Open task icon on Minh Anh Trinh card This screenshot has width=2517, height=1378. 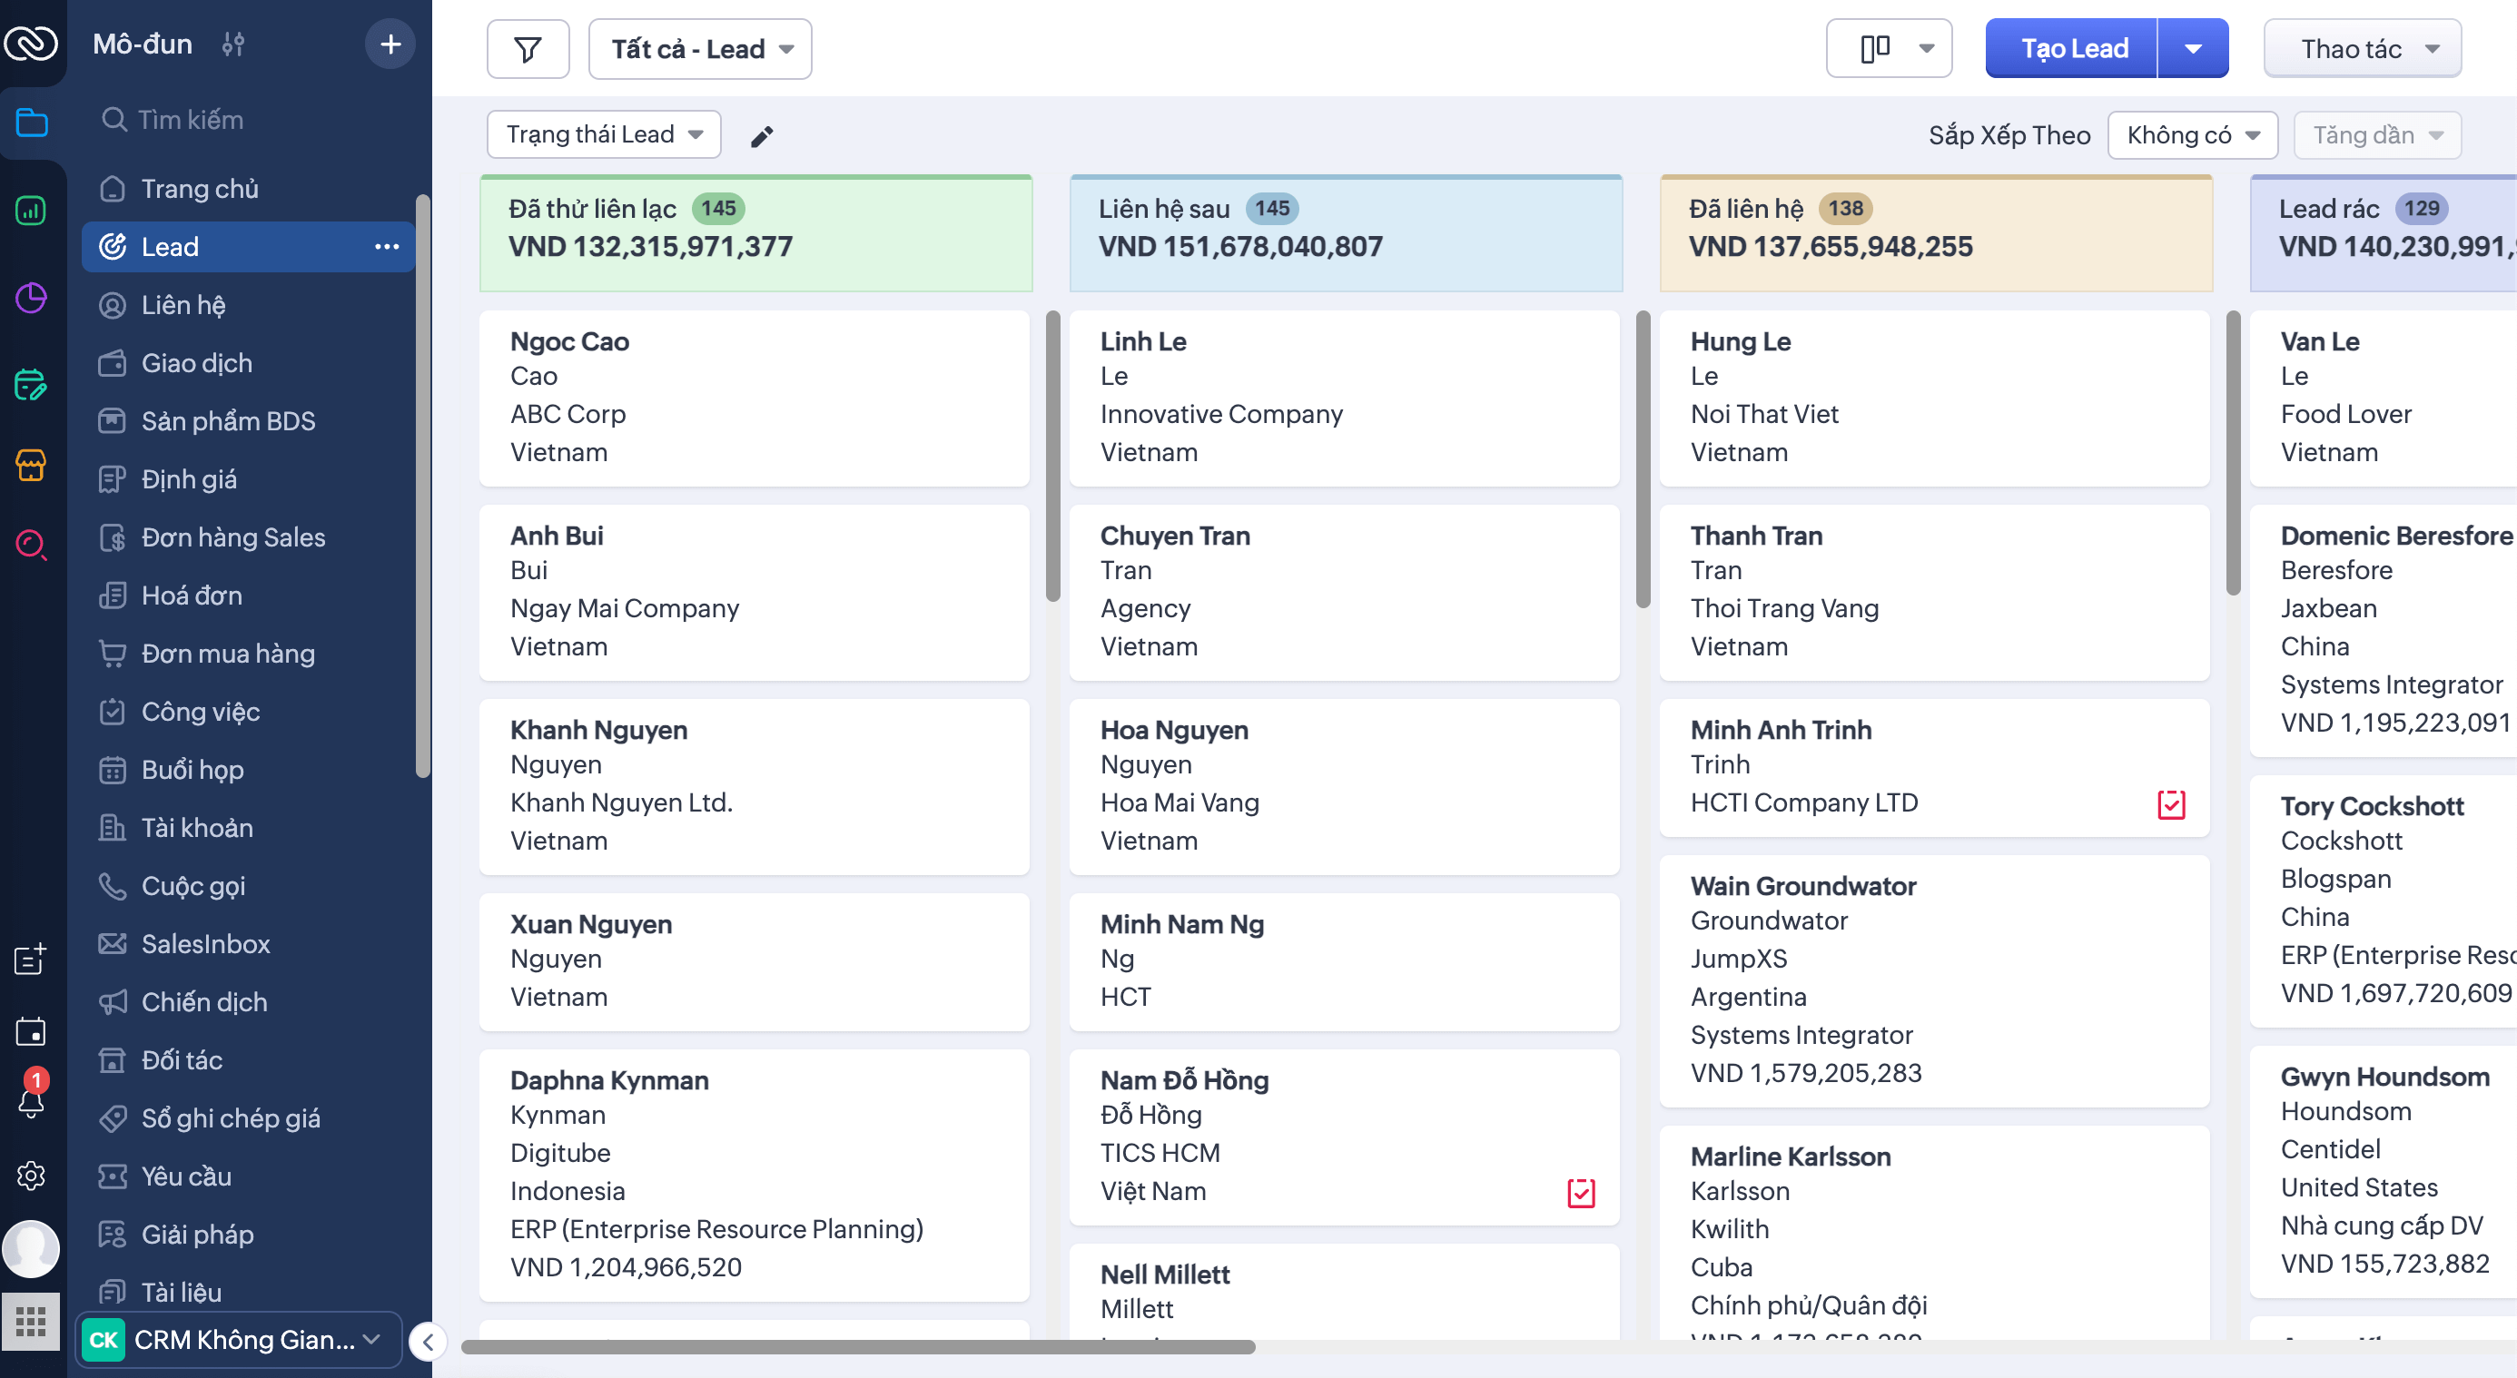[2170, 804]
